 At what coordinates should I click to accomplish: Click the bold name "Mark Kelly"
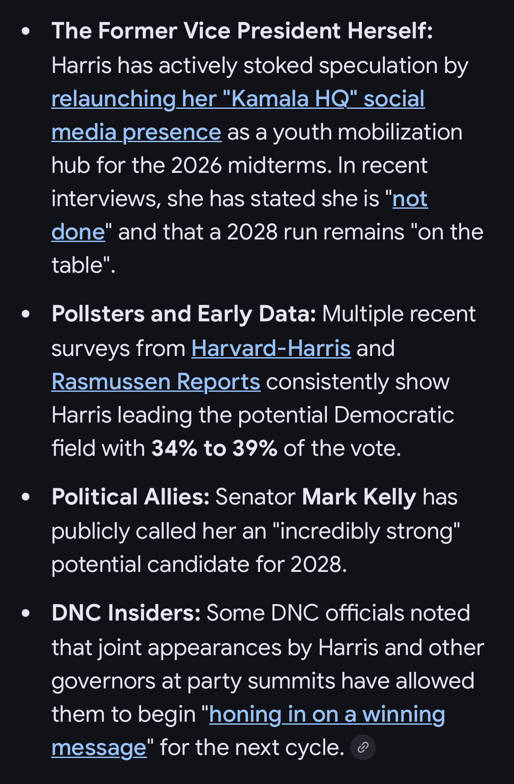[359, 497]
